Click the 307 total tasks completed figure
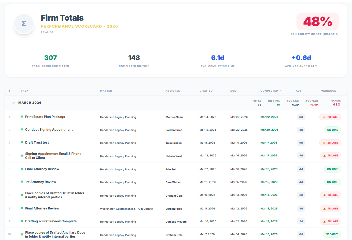This screenshot has width=352, height=240. coord(50,58)
